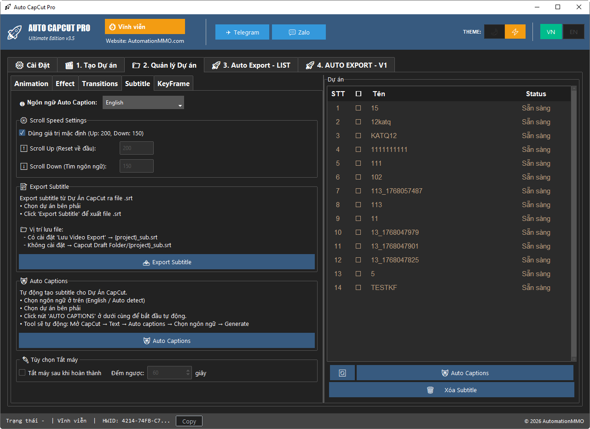Click Auto Captions button below project list
590x429 pixels.
click(x=465, y=373)
